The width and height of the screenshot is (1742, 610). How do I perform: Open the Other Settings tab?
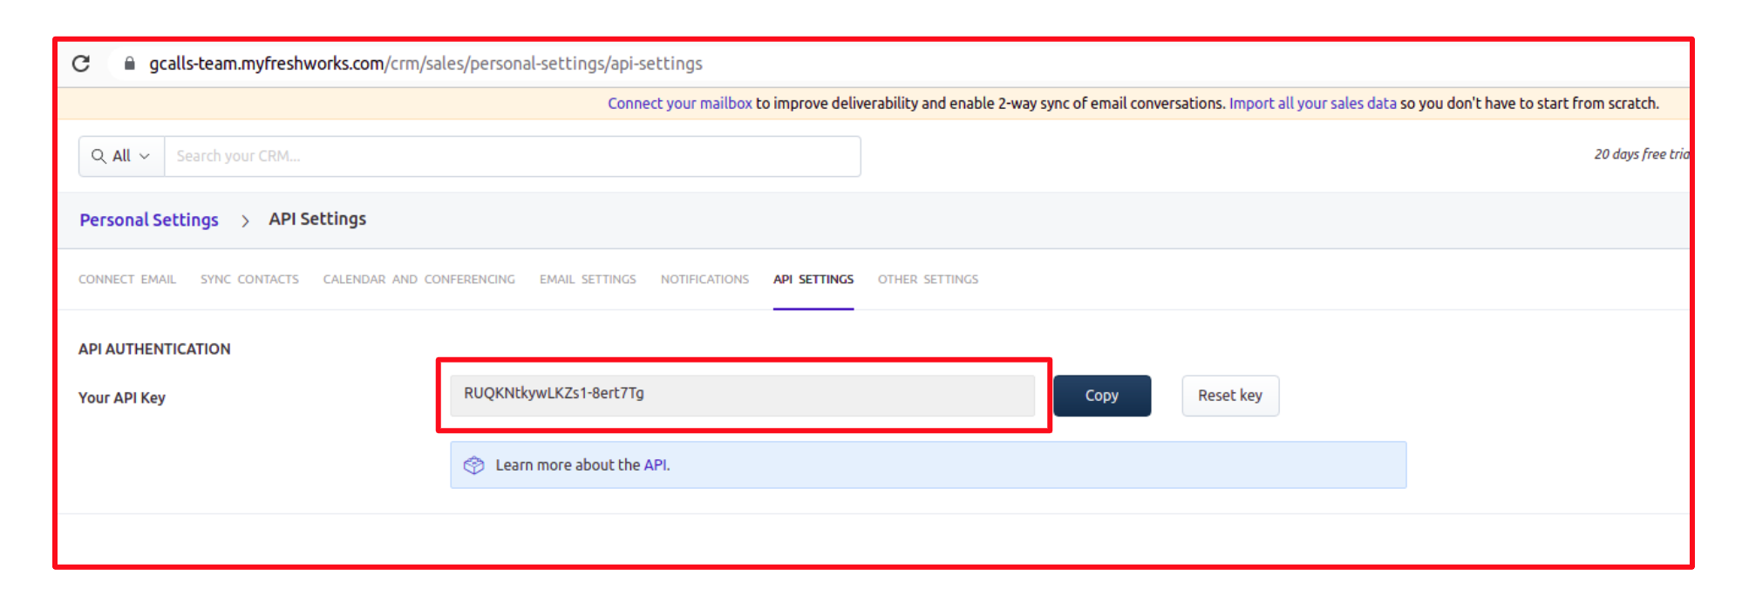point(928,280)
